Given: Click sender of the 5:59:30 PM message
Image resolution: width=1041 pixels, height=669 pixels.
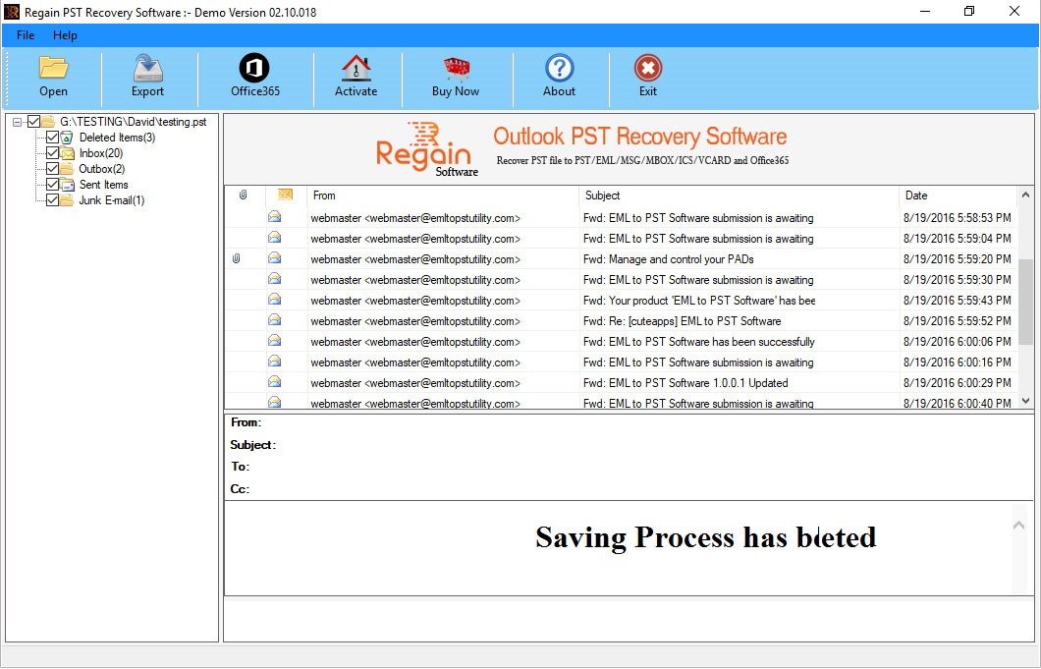Looking at the screenshot, I should click(415, 280).
